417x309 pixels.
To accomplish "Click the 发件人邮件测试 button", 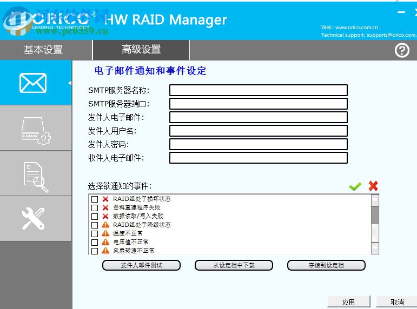I will (x=141, y=265).
